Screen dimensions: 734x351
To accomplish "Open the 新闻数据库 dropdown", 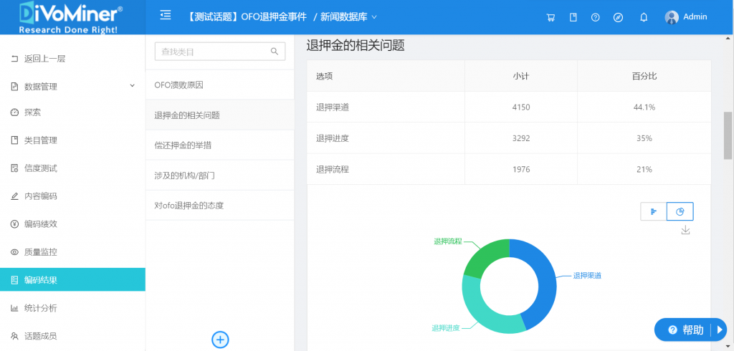I will pyautogui.click(x=349, y=17).
